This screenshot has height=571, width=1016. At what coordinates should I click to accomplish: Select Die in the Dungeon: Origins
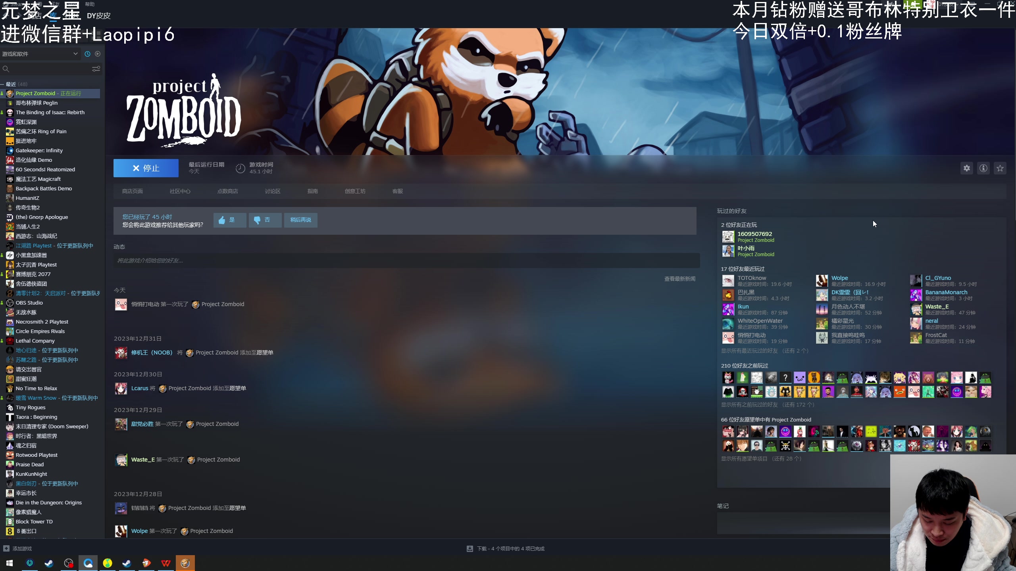pyautogui.click(x=51, y=503)
